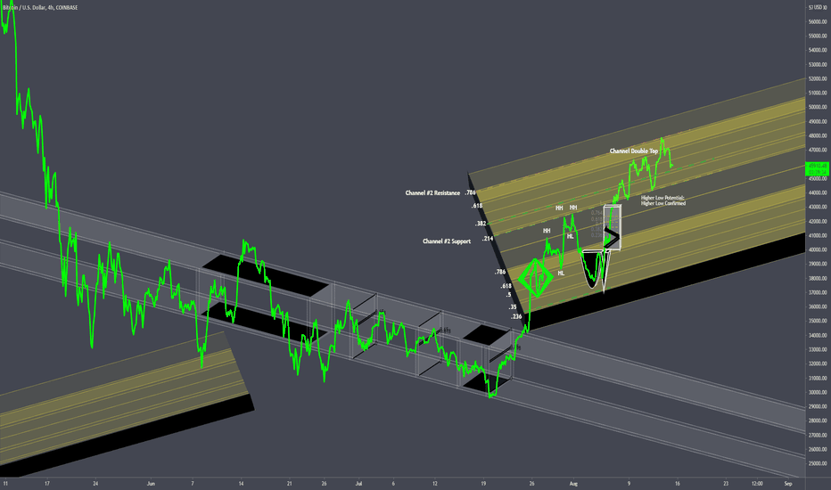
Task: Select the 53000.00 price axis label
Action: [819, 65]
